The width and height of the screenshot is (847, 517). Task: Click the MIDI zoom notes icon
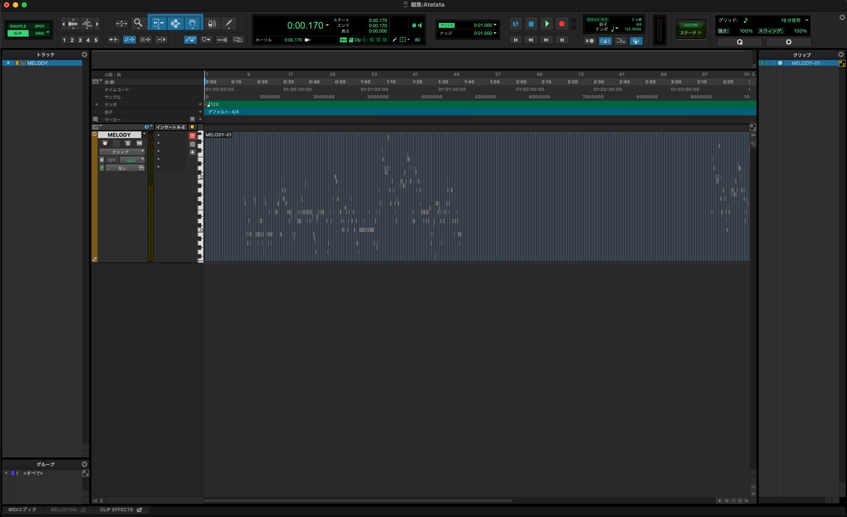pos(87,24)
